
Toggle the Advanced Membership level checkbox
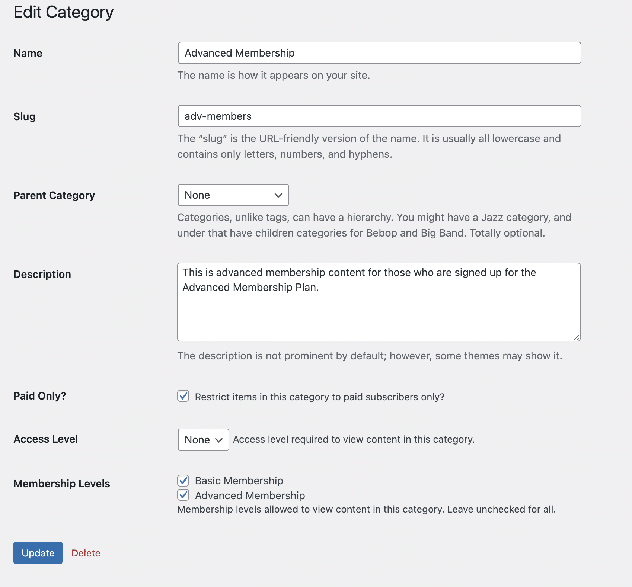pos(183,495)
